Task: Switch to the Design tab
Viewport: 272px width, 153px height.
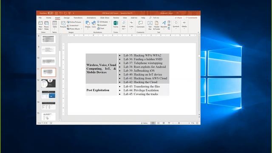Action: [x=67, y=18]
